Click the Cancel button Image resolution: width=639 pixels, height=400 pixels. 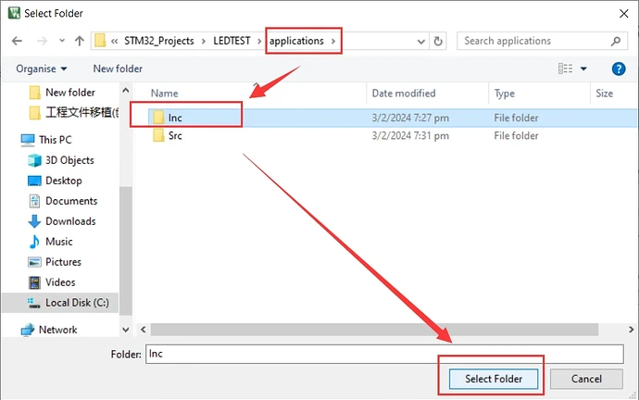[x=586, y=379]
